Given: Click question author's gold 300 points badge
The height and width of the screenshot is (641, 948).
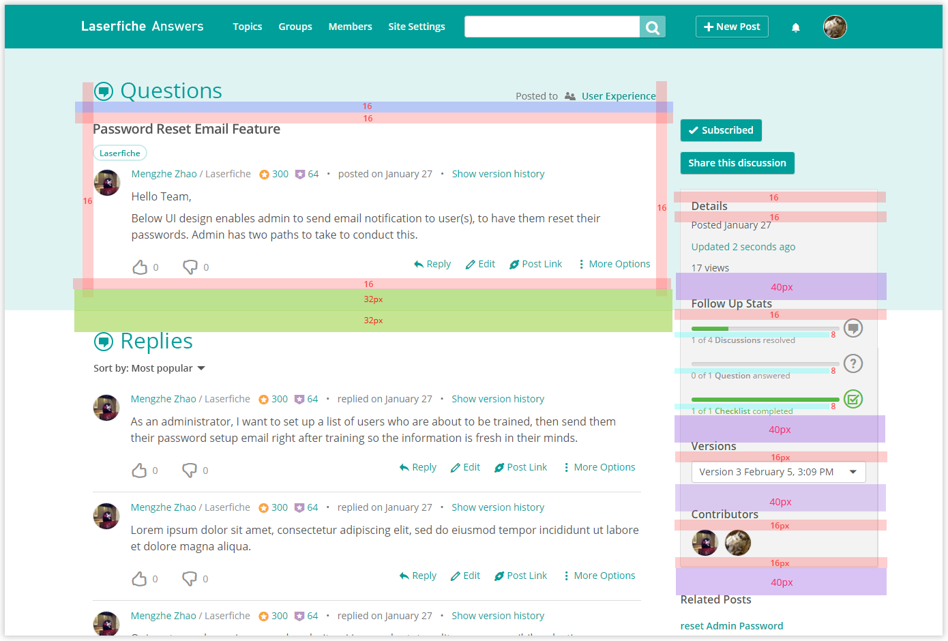Looking at the screenshot, I should click(x=274, y=174).
